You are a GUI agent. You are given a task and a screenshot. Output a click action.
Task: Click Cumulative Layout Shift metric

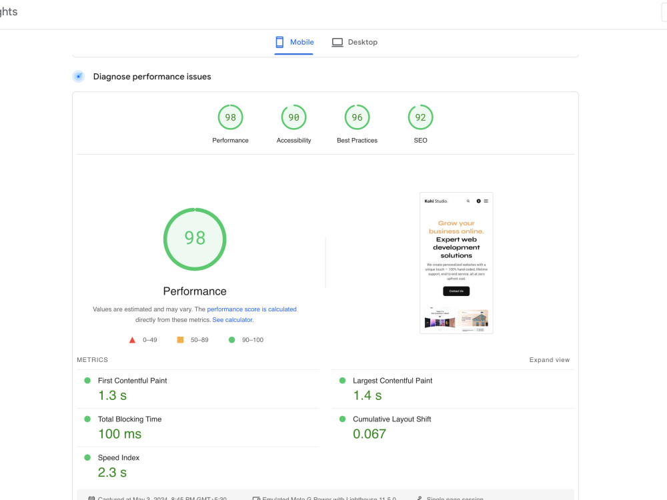click(x=392, y=419)
